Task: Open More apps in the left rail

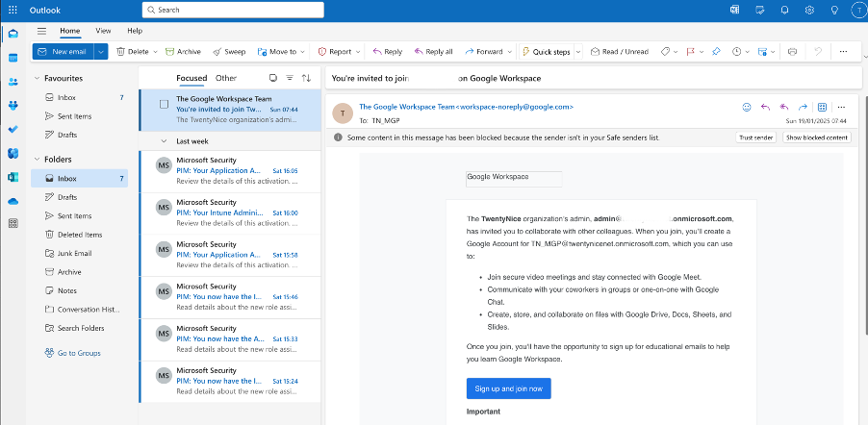Action: pyautogui.click(x=13, y=223)
